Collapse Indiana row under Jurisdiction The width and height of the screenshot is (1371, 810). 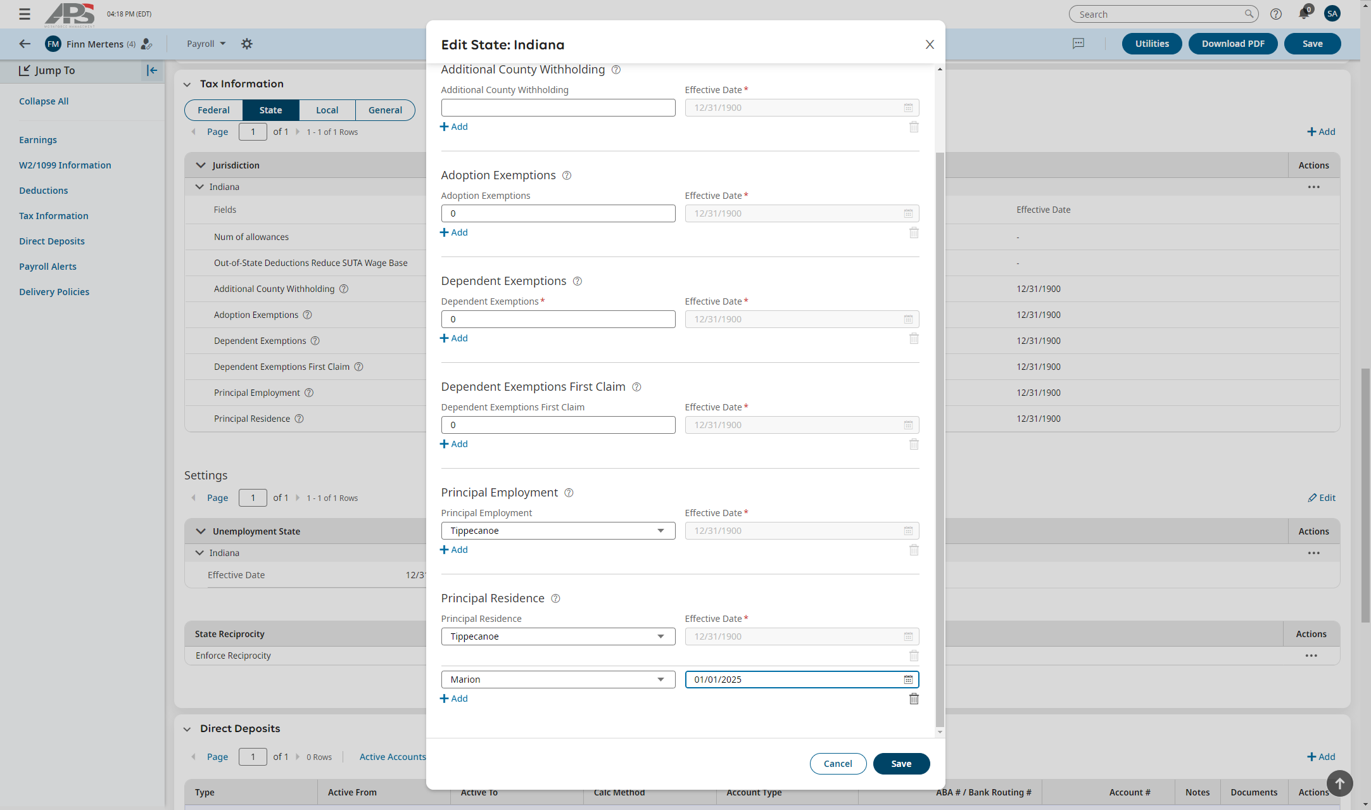199,187
